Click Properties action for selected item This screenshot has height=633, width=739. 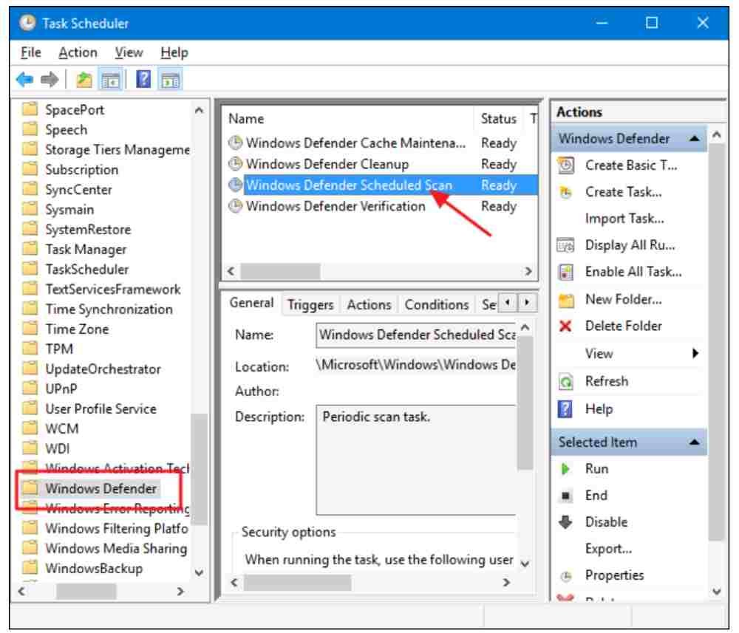click(x=614, y=576)
